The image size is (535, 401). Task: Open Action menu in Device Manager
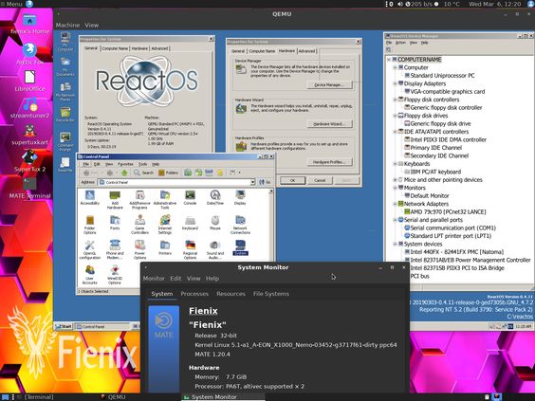400,43
